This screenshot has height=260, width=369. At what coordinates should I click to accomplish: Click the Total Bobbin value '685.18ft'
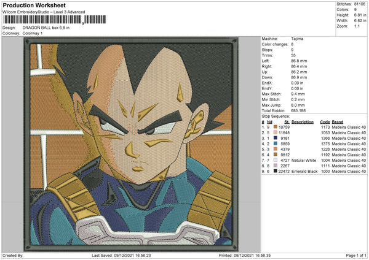298,110
